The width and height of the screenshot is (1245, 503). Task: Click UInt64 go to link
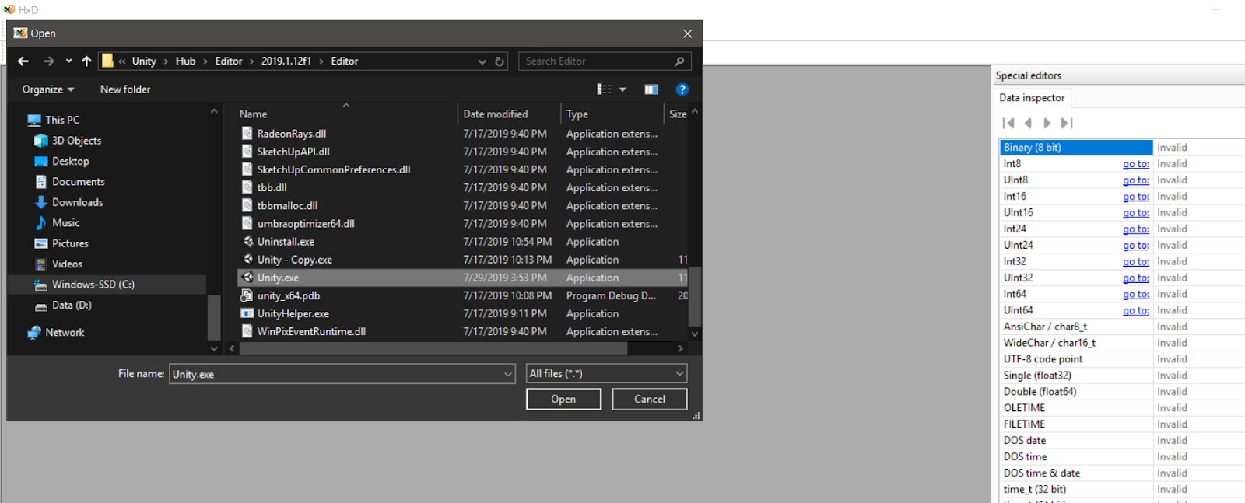point(1135,311)
